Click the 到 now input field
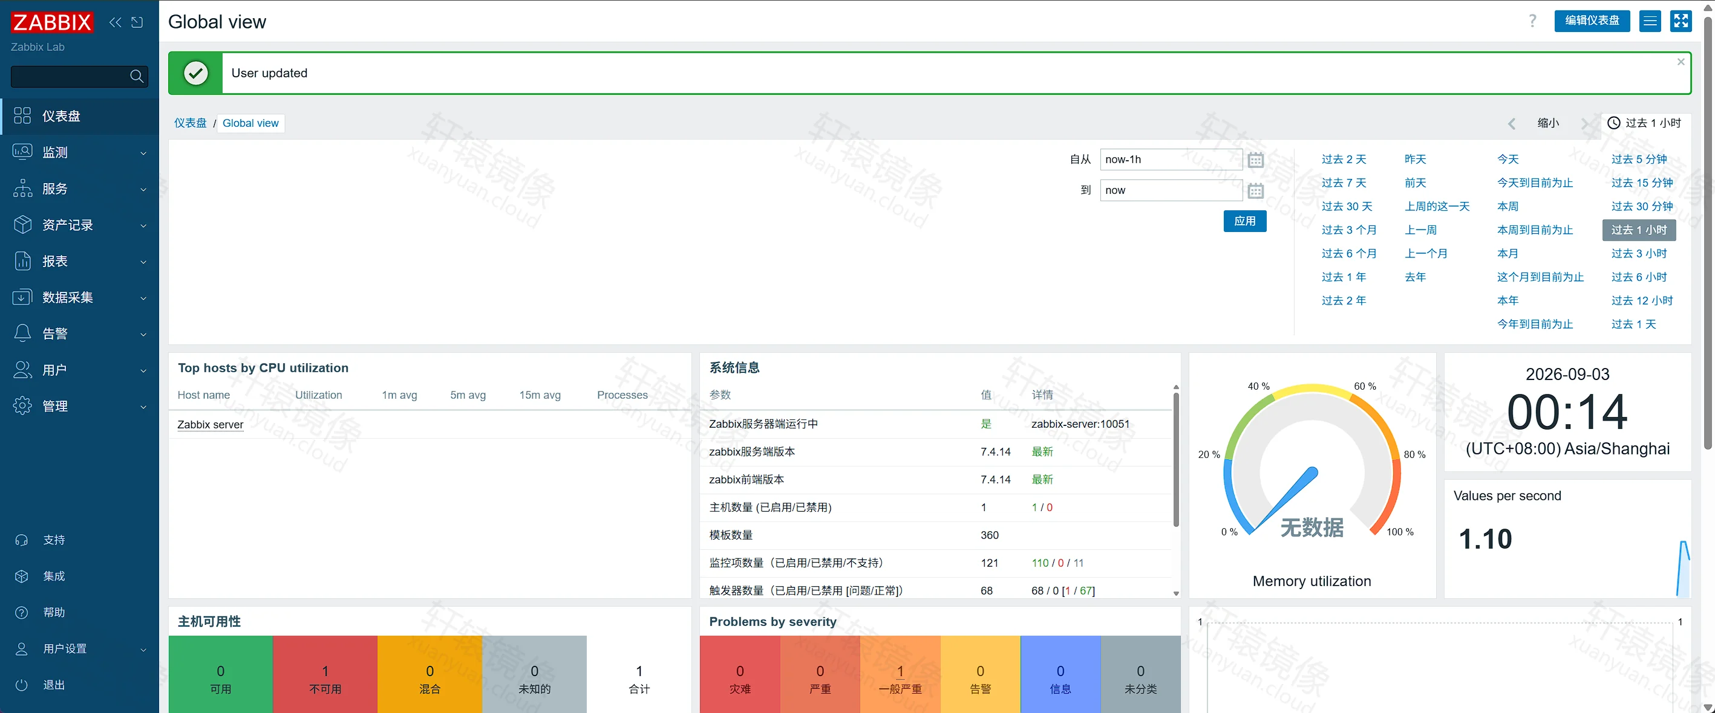The height and width of the screenshot is (713, 1715). click(1171, 190)
